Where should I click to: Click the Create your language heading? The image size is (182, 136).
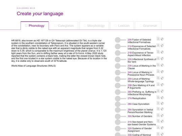tap(40, 13)
